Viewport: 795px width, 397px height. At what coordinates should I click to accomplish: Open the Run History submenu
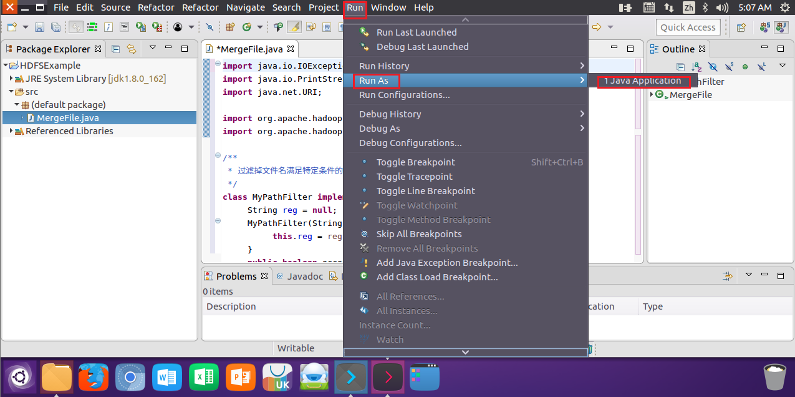coord(465,66)
